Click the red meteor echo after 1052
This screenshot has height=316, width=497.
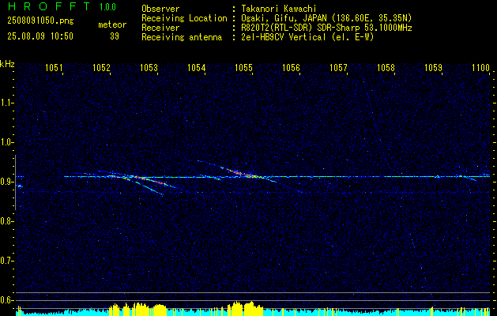coord(149,180)
